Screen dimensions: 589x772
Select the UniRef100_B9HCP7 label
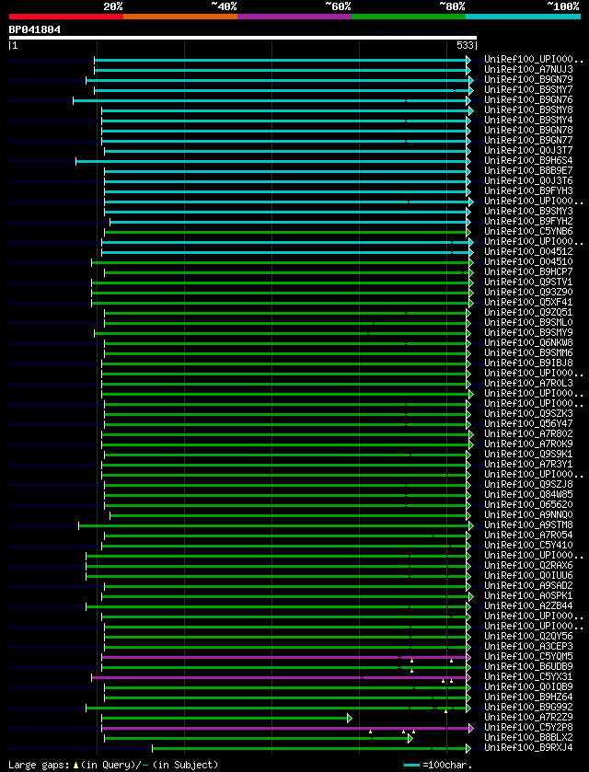tap(528, 271)
